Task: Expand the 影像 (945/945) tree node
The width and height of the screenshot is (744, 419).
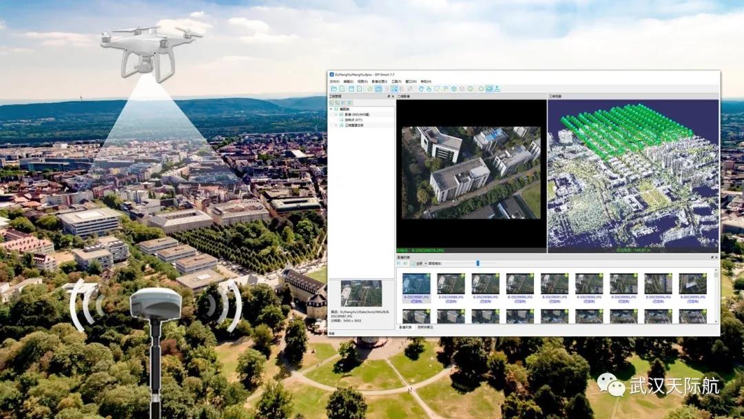Action: point(335,114)
